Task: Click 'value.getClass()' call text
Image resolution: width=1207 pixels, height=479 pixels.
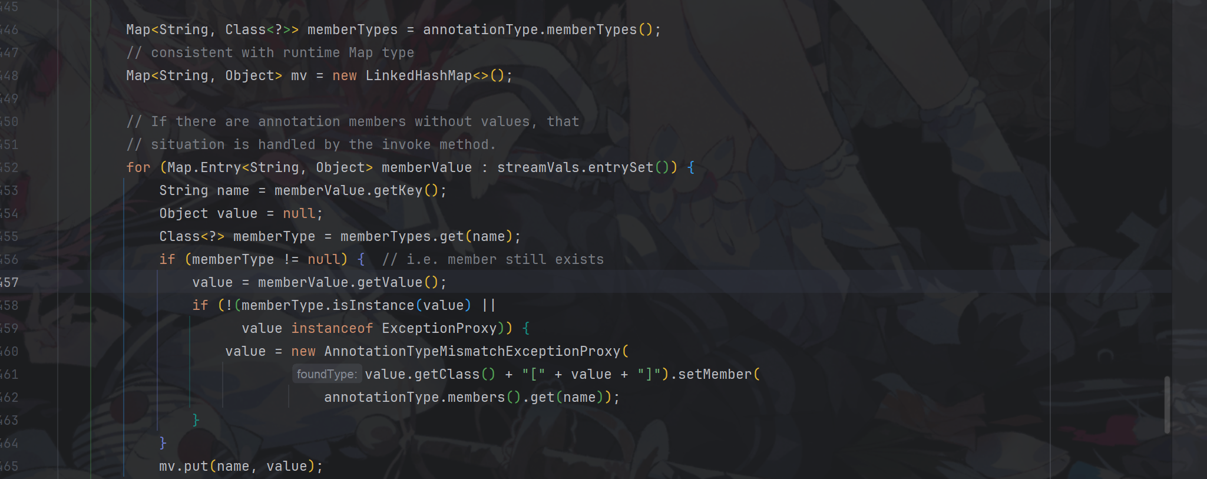Action: click(430, 374)
